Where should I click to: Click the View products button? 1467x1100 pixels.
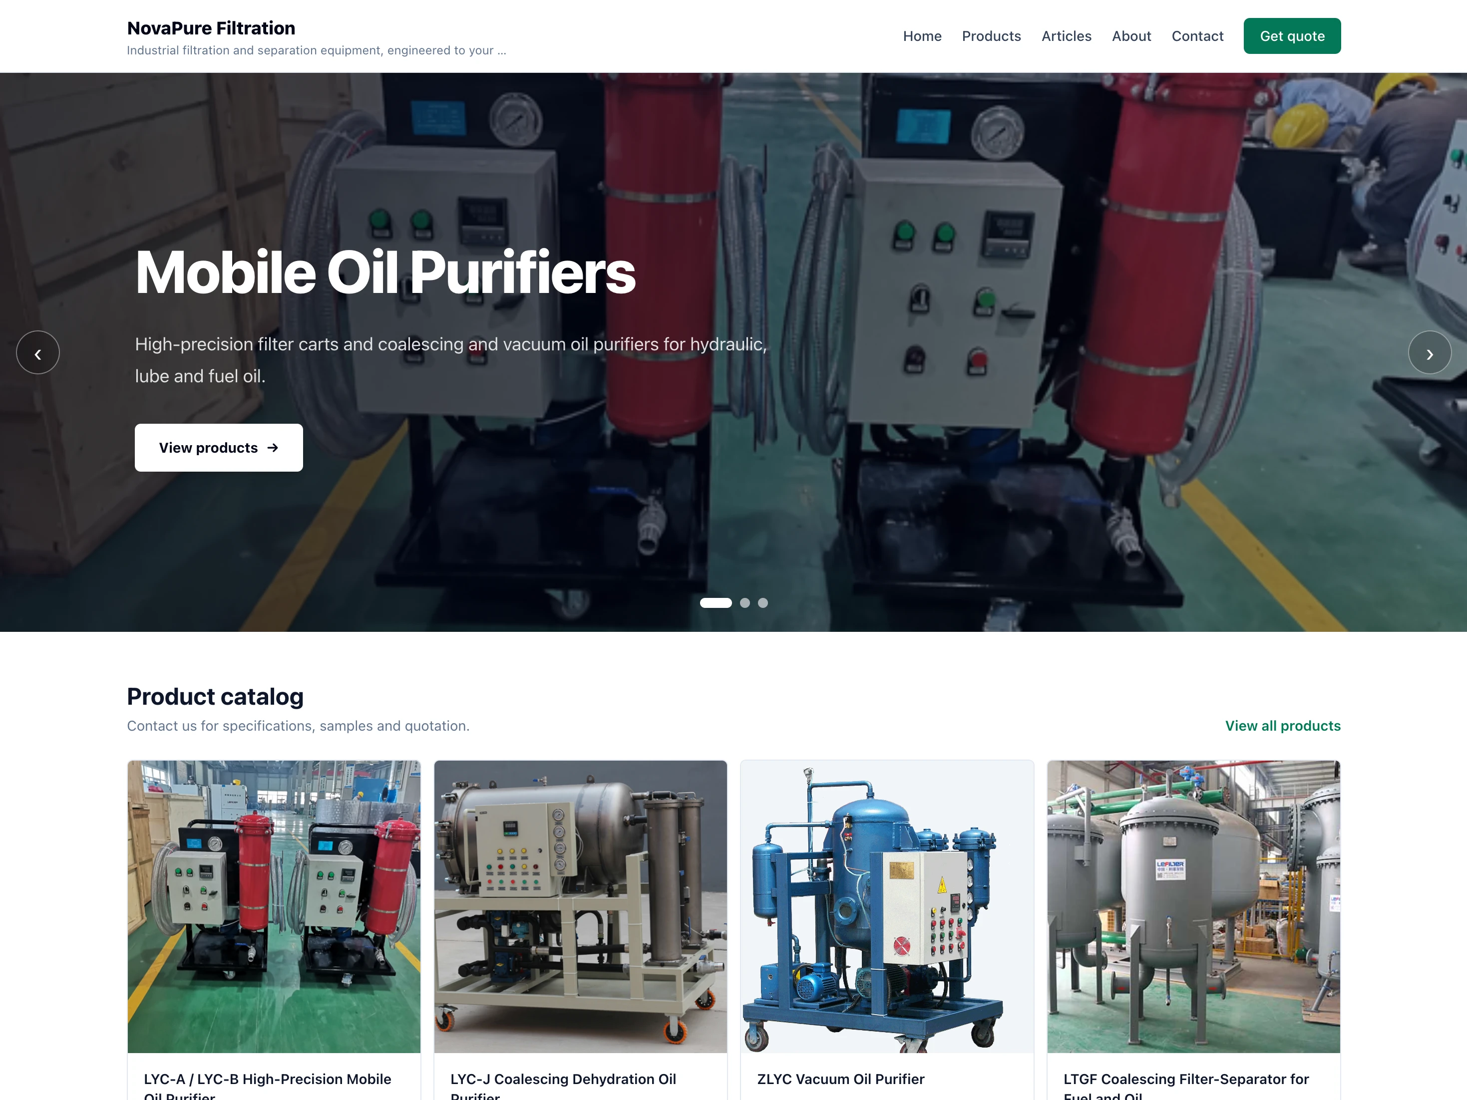pos(219,448)
